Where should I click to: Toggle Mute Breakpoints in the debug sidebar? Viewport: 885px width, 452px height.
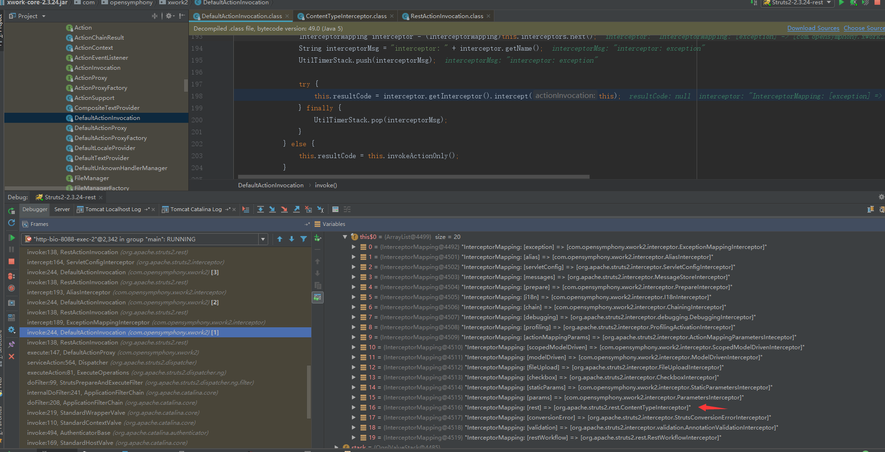coord(11,288)
